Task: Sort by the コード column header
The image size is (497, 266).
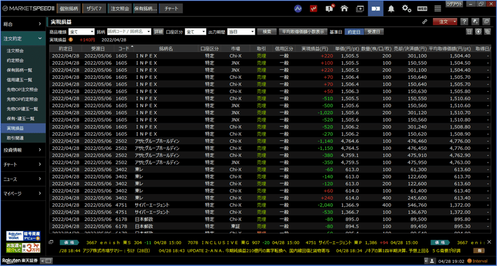Action: click(124, 49)
